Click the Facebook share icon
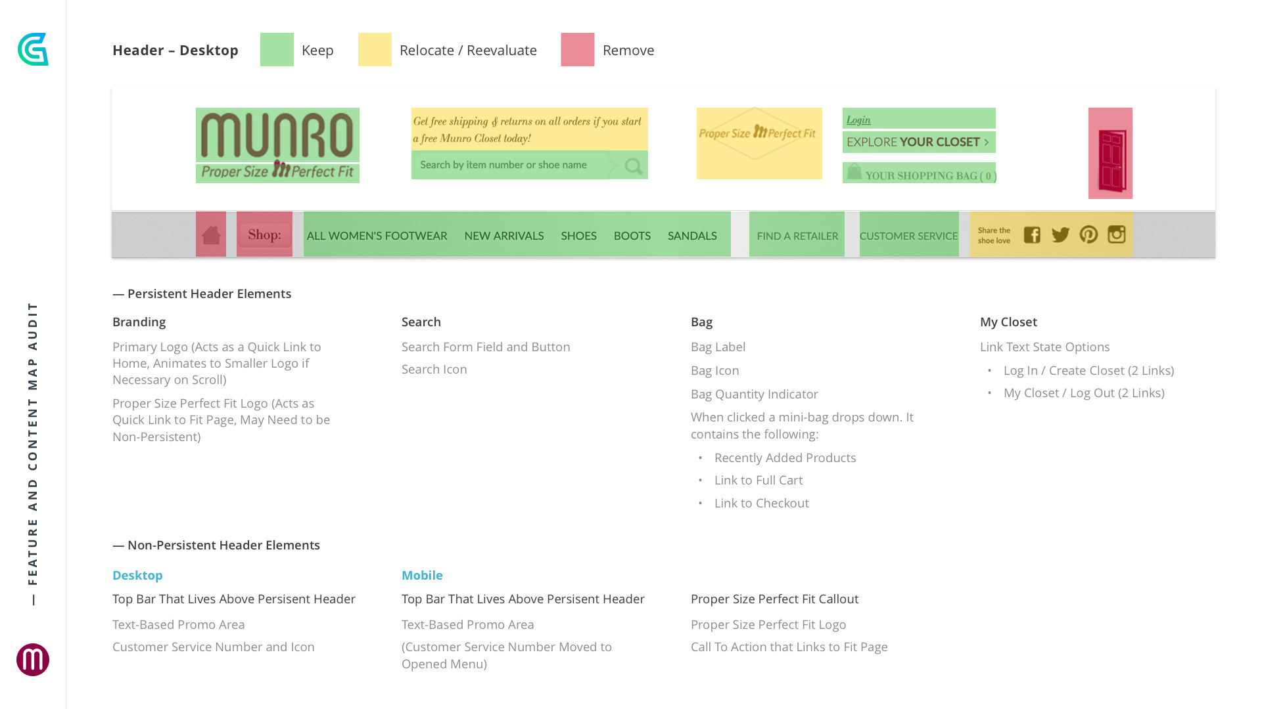Viewport: 1262px width, 709px height. point(1032,235)
